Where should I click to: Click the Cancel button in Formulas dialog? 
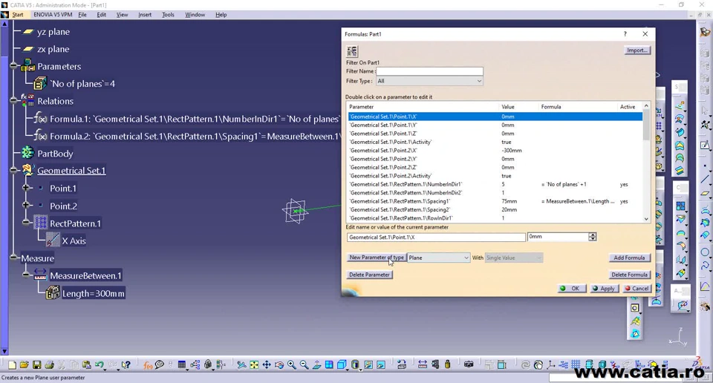(x=637, y=289)
